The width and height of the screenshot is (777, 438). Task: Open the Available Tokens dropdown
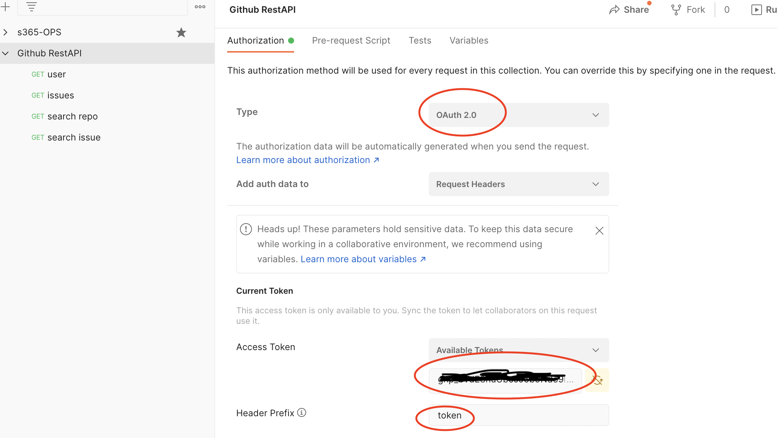click(x=519, y=350)
